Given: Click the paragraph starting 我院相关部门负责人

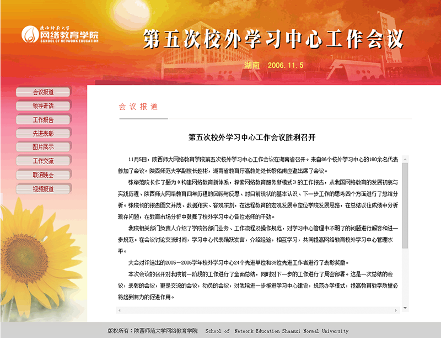Looking at the screenshot, I should coord(258,240).
